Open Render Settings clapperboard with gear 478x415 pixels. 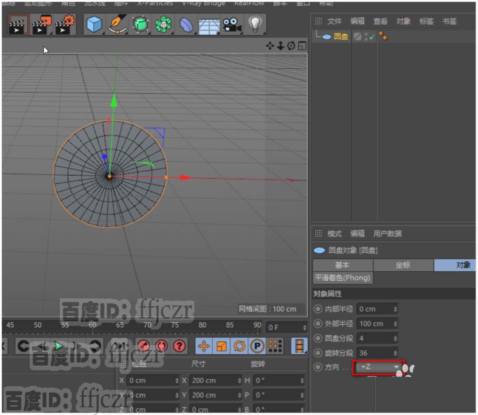[65, 24]
